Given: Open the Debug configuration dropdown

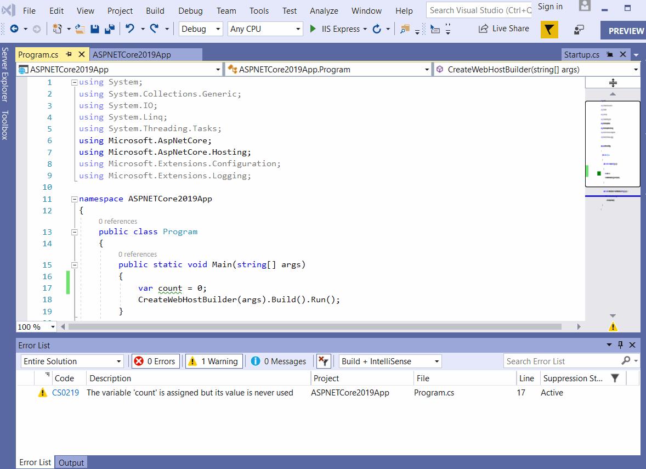Looking at the screenshot, I should point(200,29).
